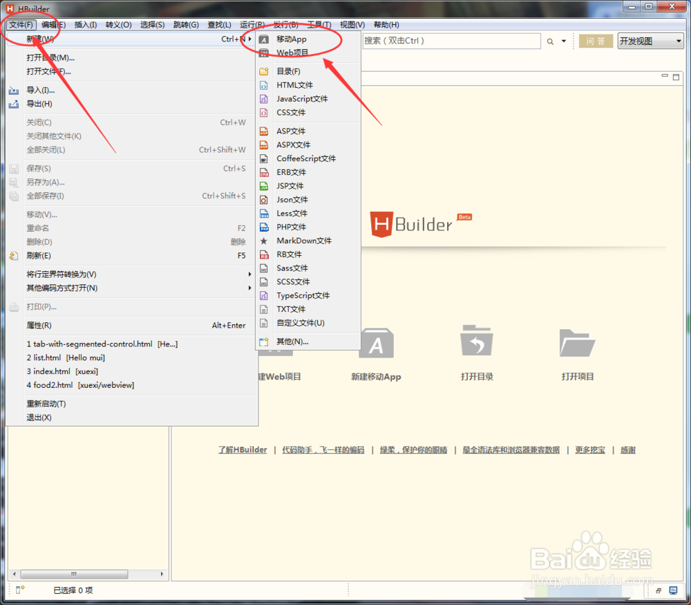Click the ERB文件 icon
This screenshot has width=691, height=605.
point(263,172)
